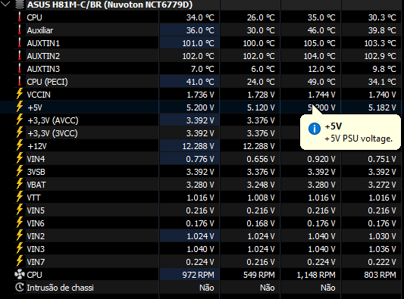Click the 1.036 V average value for VIN3
The image size is (404, 299).
pos(382,249)
